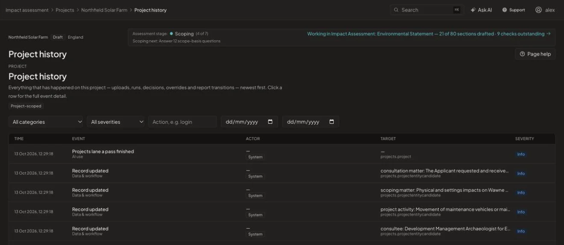The width and height of the screenshot is (564, 245).
Task: Click the ACTOR column header
Action: click(252, 139)
